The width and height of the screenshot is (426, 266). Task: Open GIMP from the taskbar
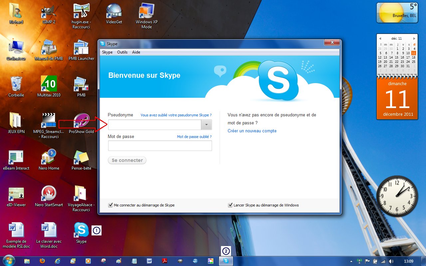coord(180,261)
